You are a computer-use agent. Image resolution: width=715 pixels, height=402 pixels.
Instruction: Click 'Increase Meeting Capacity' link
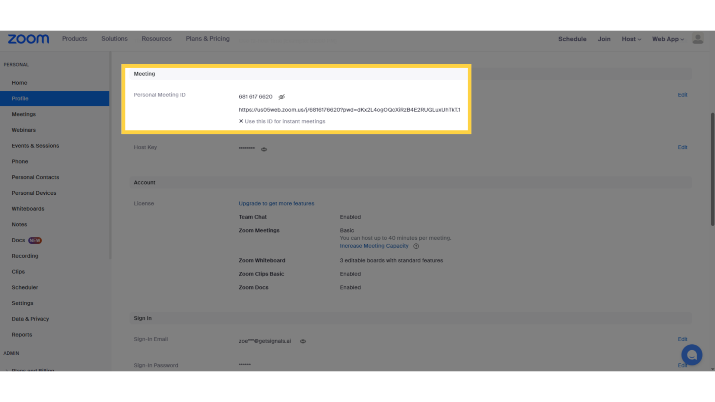374,245
